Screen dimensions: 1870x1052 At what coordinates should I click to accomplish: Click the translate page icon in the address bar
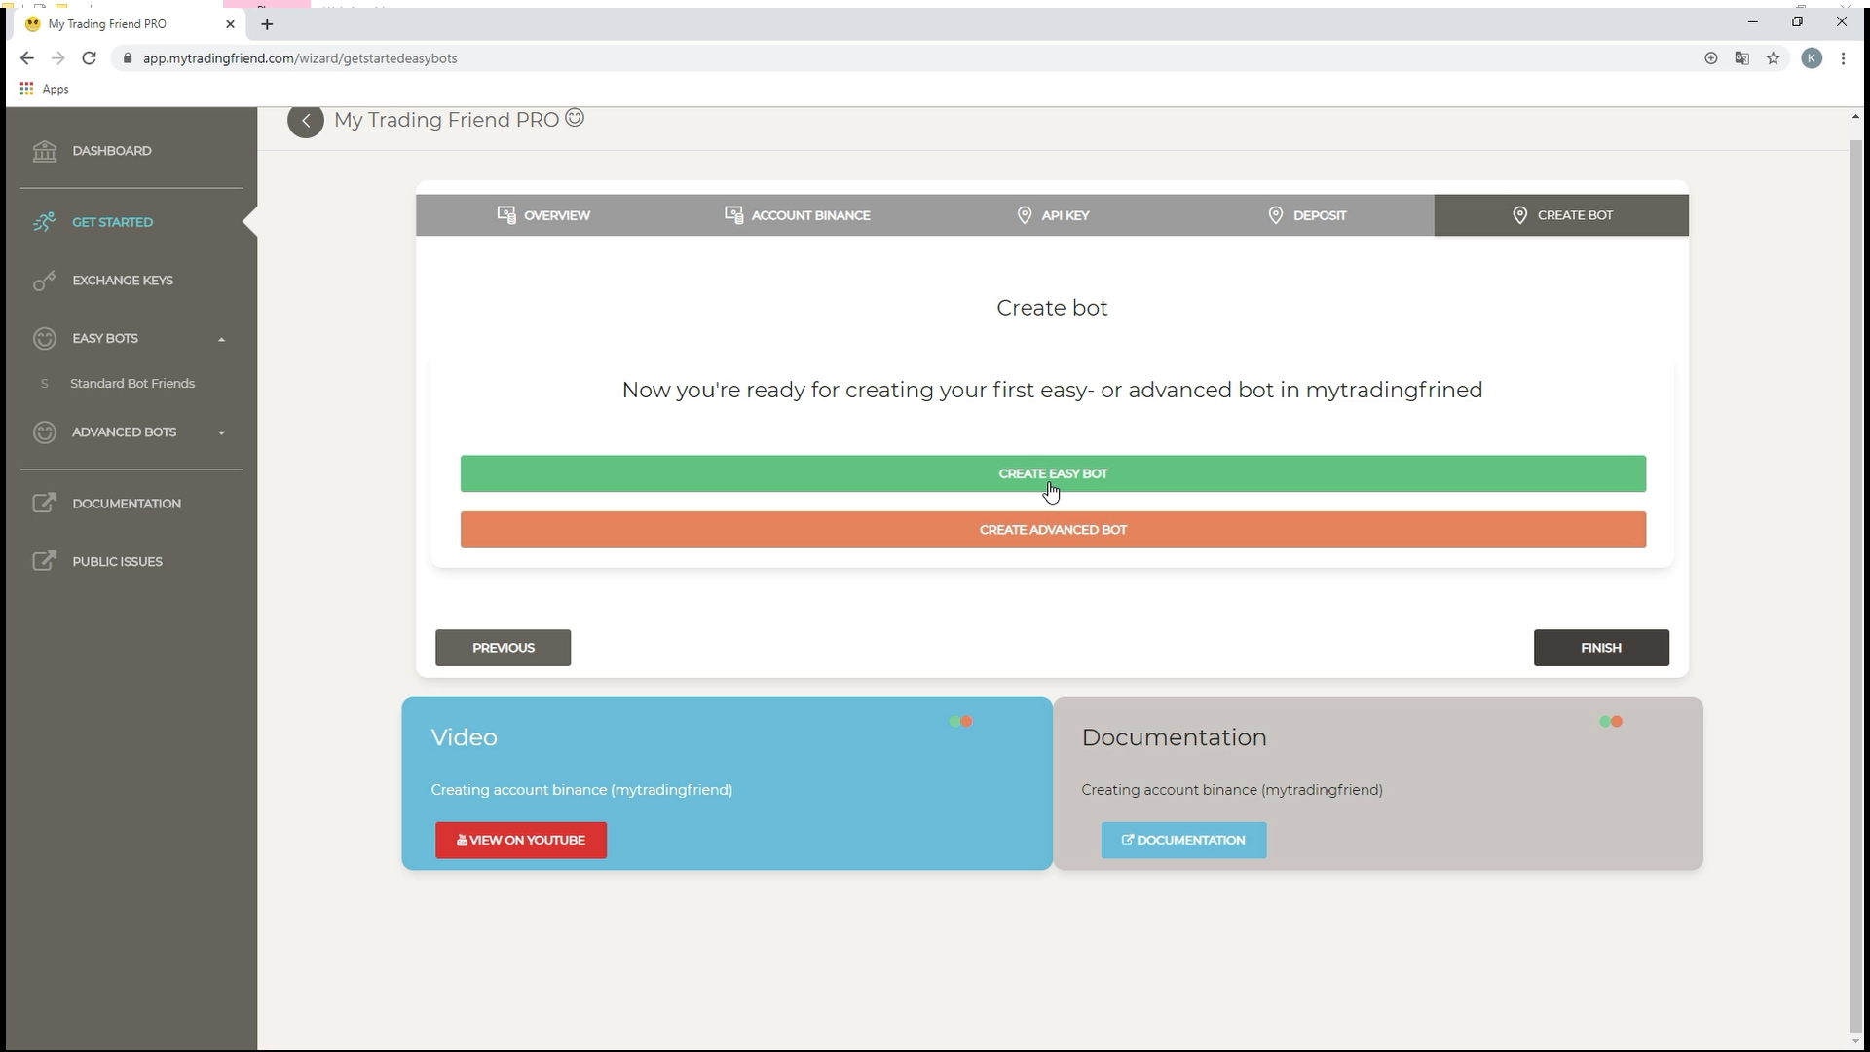pos(1741,58)
